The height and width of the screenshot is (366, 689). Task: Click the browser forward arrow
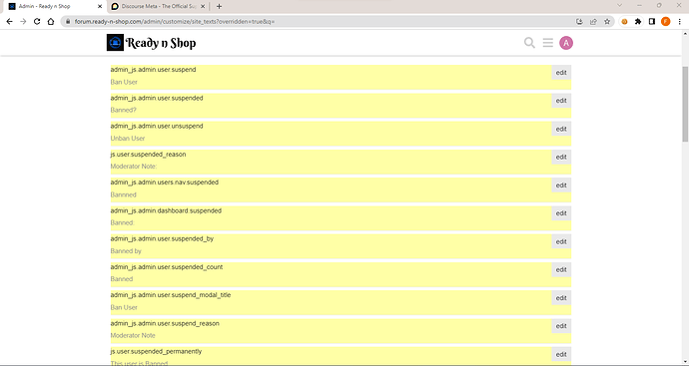point(23,22)
